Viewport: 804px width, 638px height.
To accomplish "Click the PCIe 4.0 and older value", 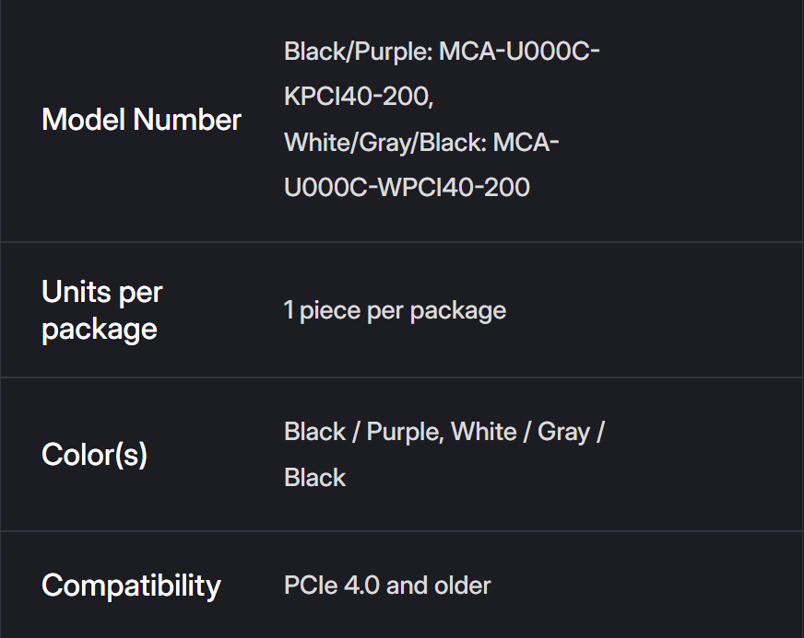I will click(x=387, y=586).
